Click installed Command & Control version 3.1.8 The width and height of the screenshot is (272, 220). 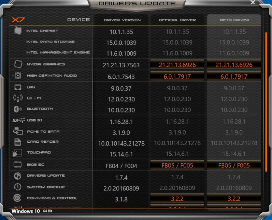click(x=121, y=199)
